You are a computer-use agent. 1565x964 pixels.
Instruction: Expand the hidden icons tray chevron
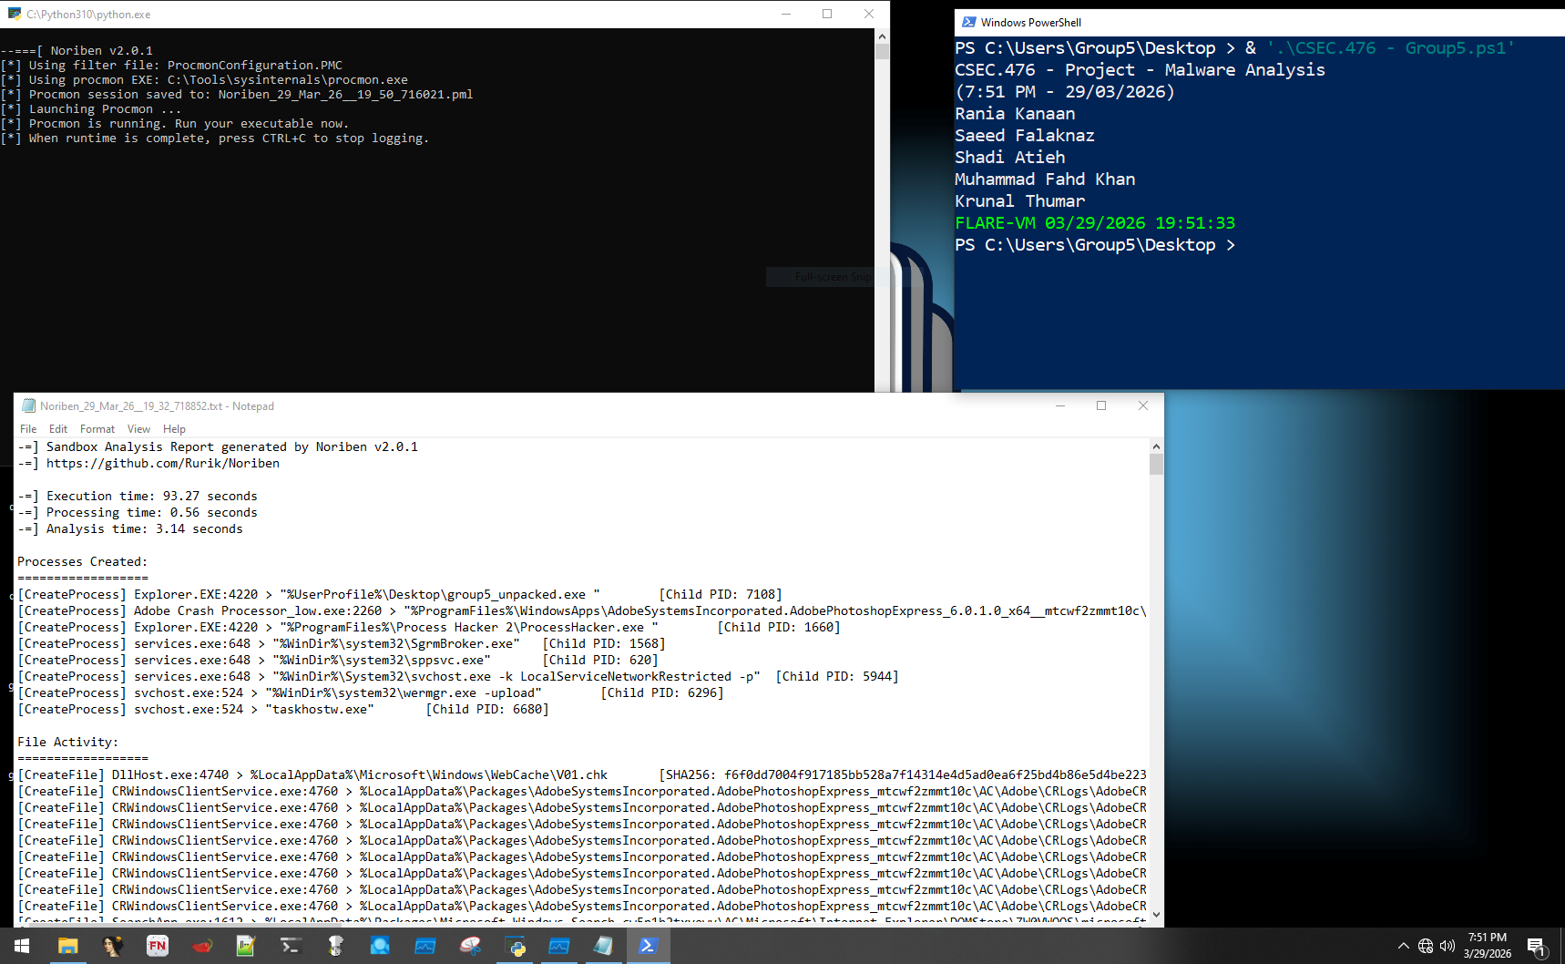pos(1404,946)
